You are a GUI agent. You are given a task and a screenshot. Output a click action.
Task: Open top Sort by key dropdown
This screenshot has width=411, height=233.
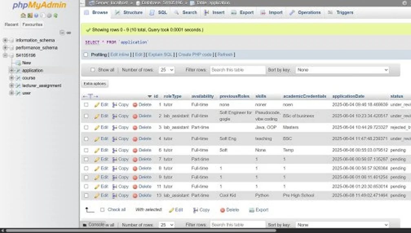click(342, 70)
